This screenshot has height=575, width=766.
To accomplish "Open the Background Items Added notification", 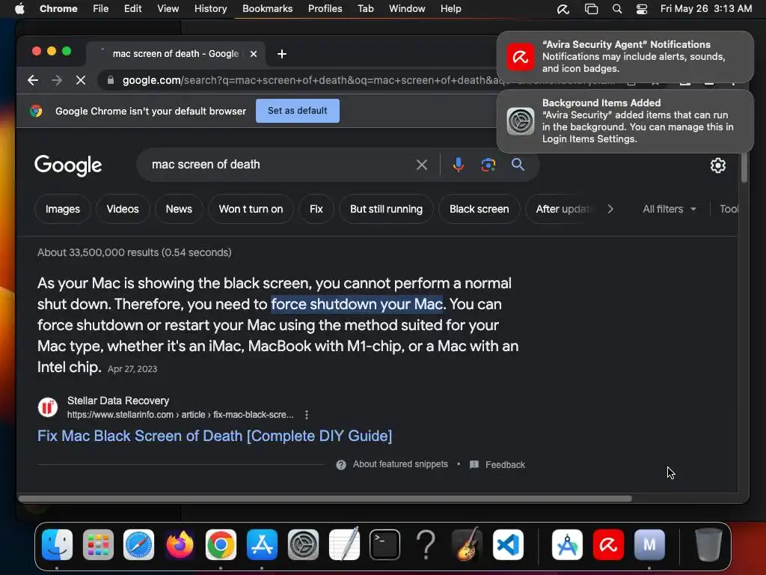I will click(x=625, y=121).
